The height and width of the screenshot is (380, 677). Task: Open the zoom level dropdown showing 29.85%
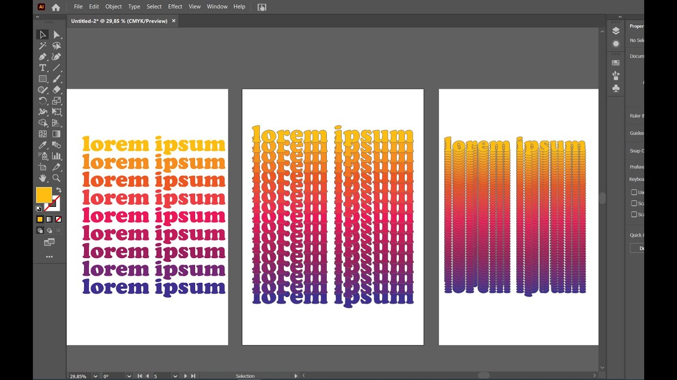click(x=95, y=376)
